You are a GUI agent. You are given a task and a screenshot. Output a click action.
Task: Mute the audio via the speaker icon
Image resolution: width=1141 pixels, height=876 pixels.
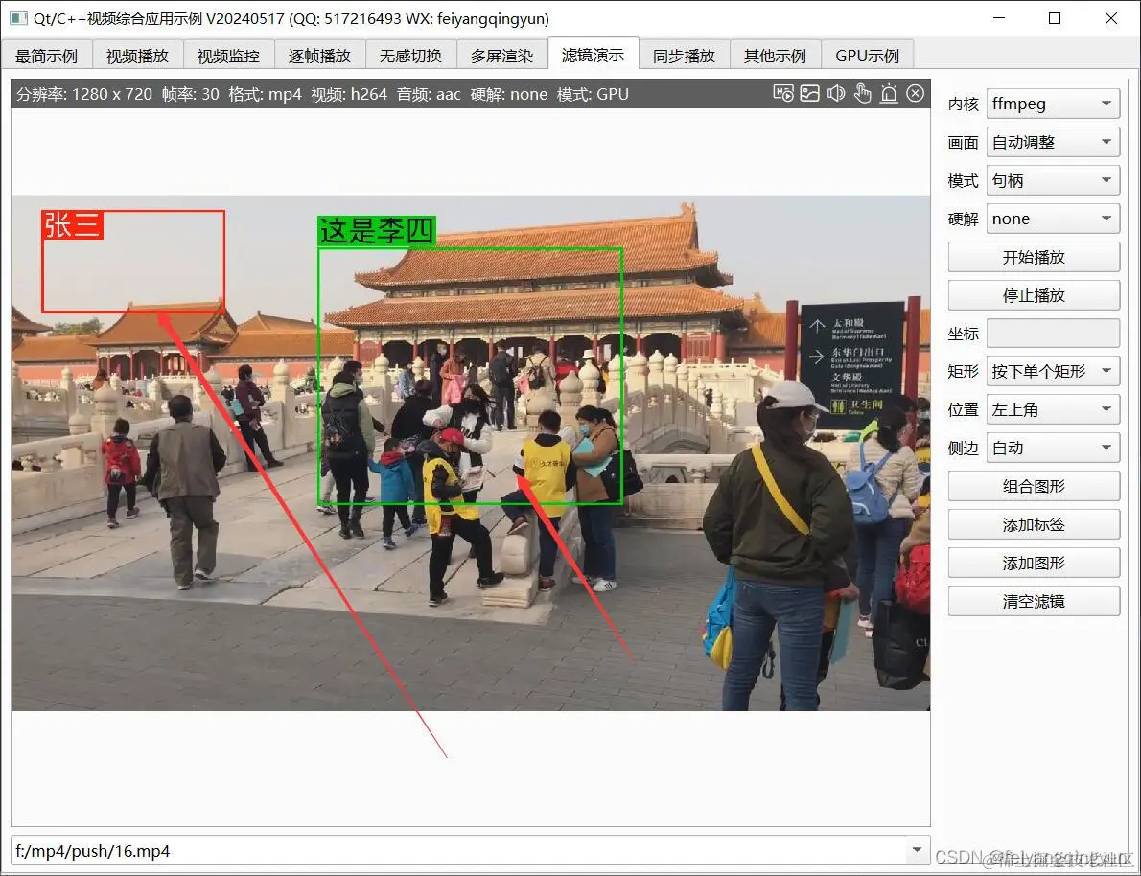point(836,93)
